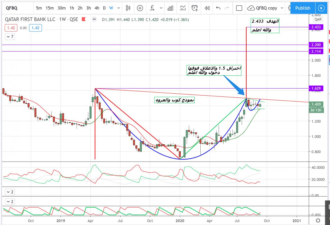Select the D daily timeframe
330x225 pixels.
tap(104, 8)
